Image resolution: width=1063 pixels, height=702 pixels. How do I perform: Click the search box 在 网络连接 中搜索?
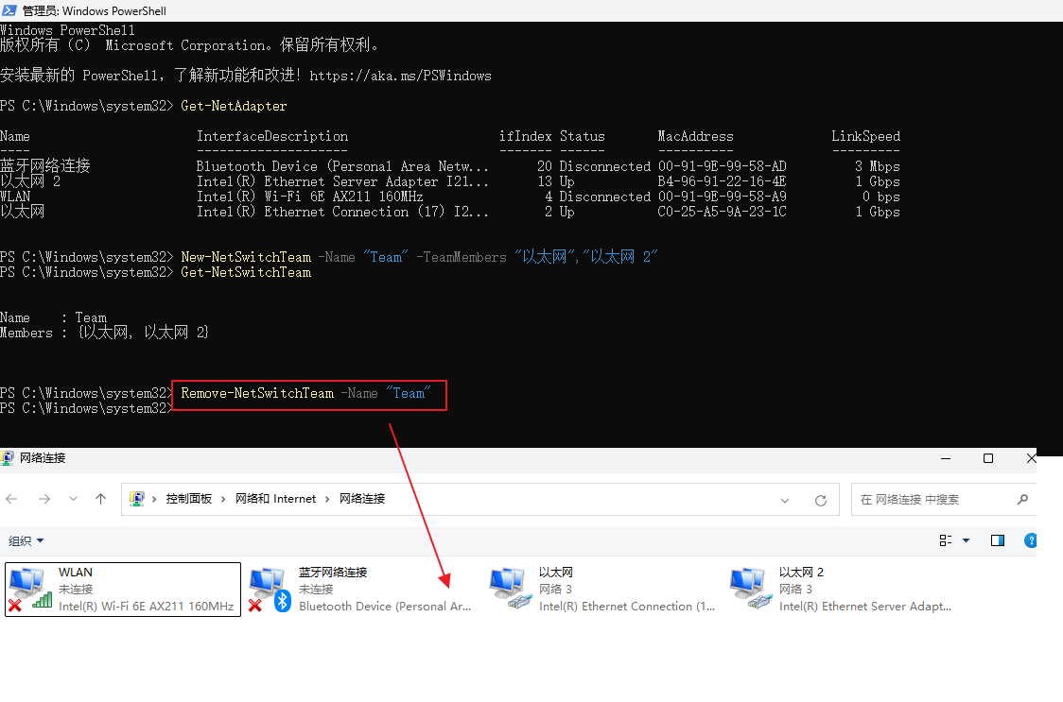(x=943, y=500)
